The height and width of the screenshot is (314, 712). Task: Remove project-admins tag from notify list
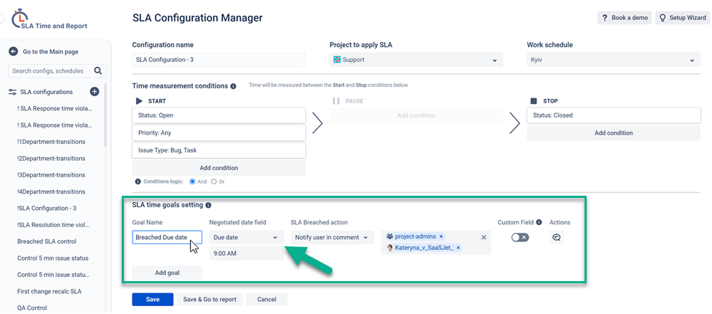coord(441,236)
